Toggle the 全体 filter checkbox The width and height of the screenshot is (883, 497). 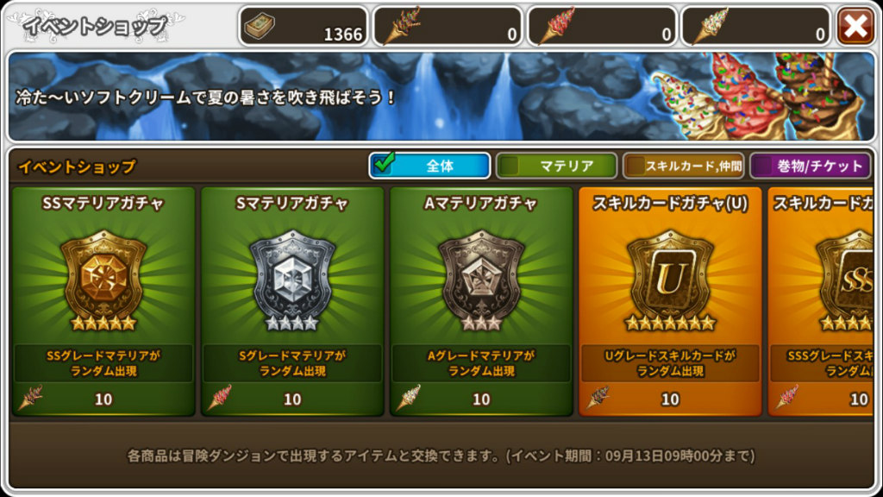coord(385,164)
